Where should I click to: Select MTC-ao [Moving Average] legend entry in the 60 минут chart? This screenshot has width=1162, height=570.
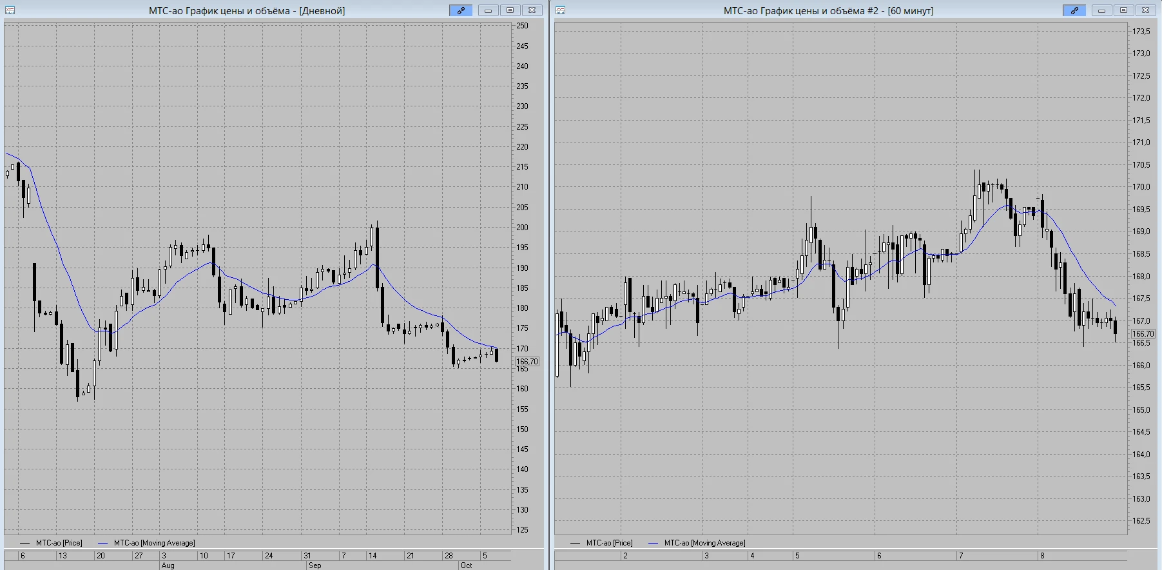pyautogui.click(x=697, y=543)
